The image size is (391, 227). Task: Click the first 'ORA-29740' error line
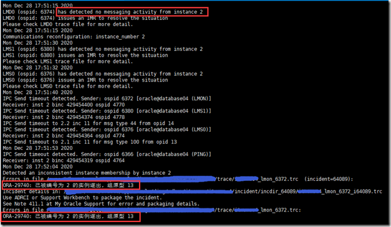tap(68, 185)
